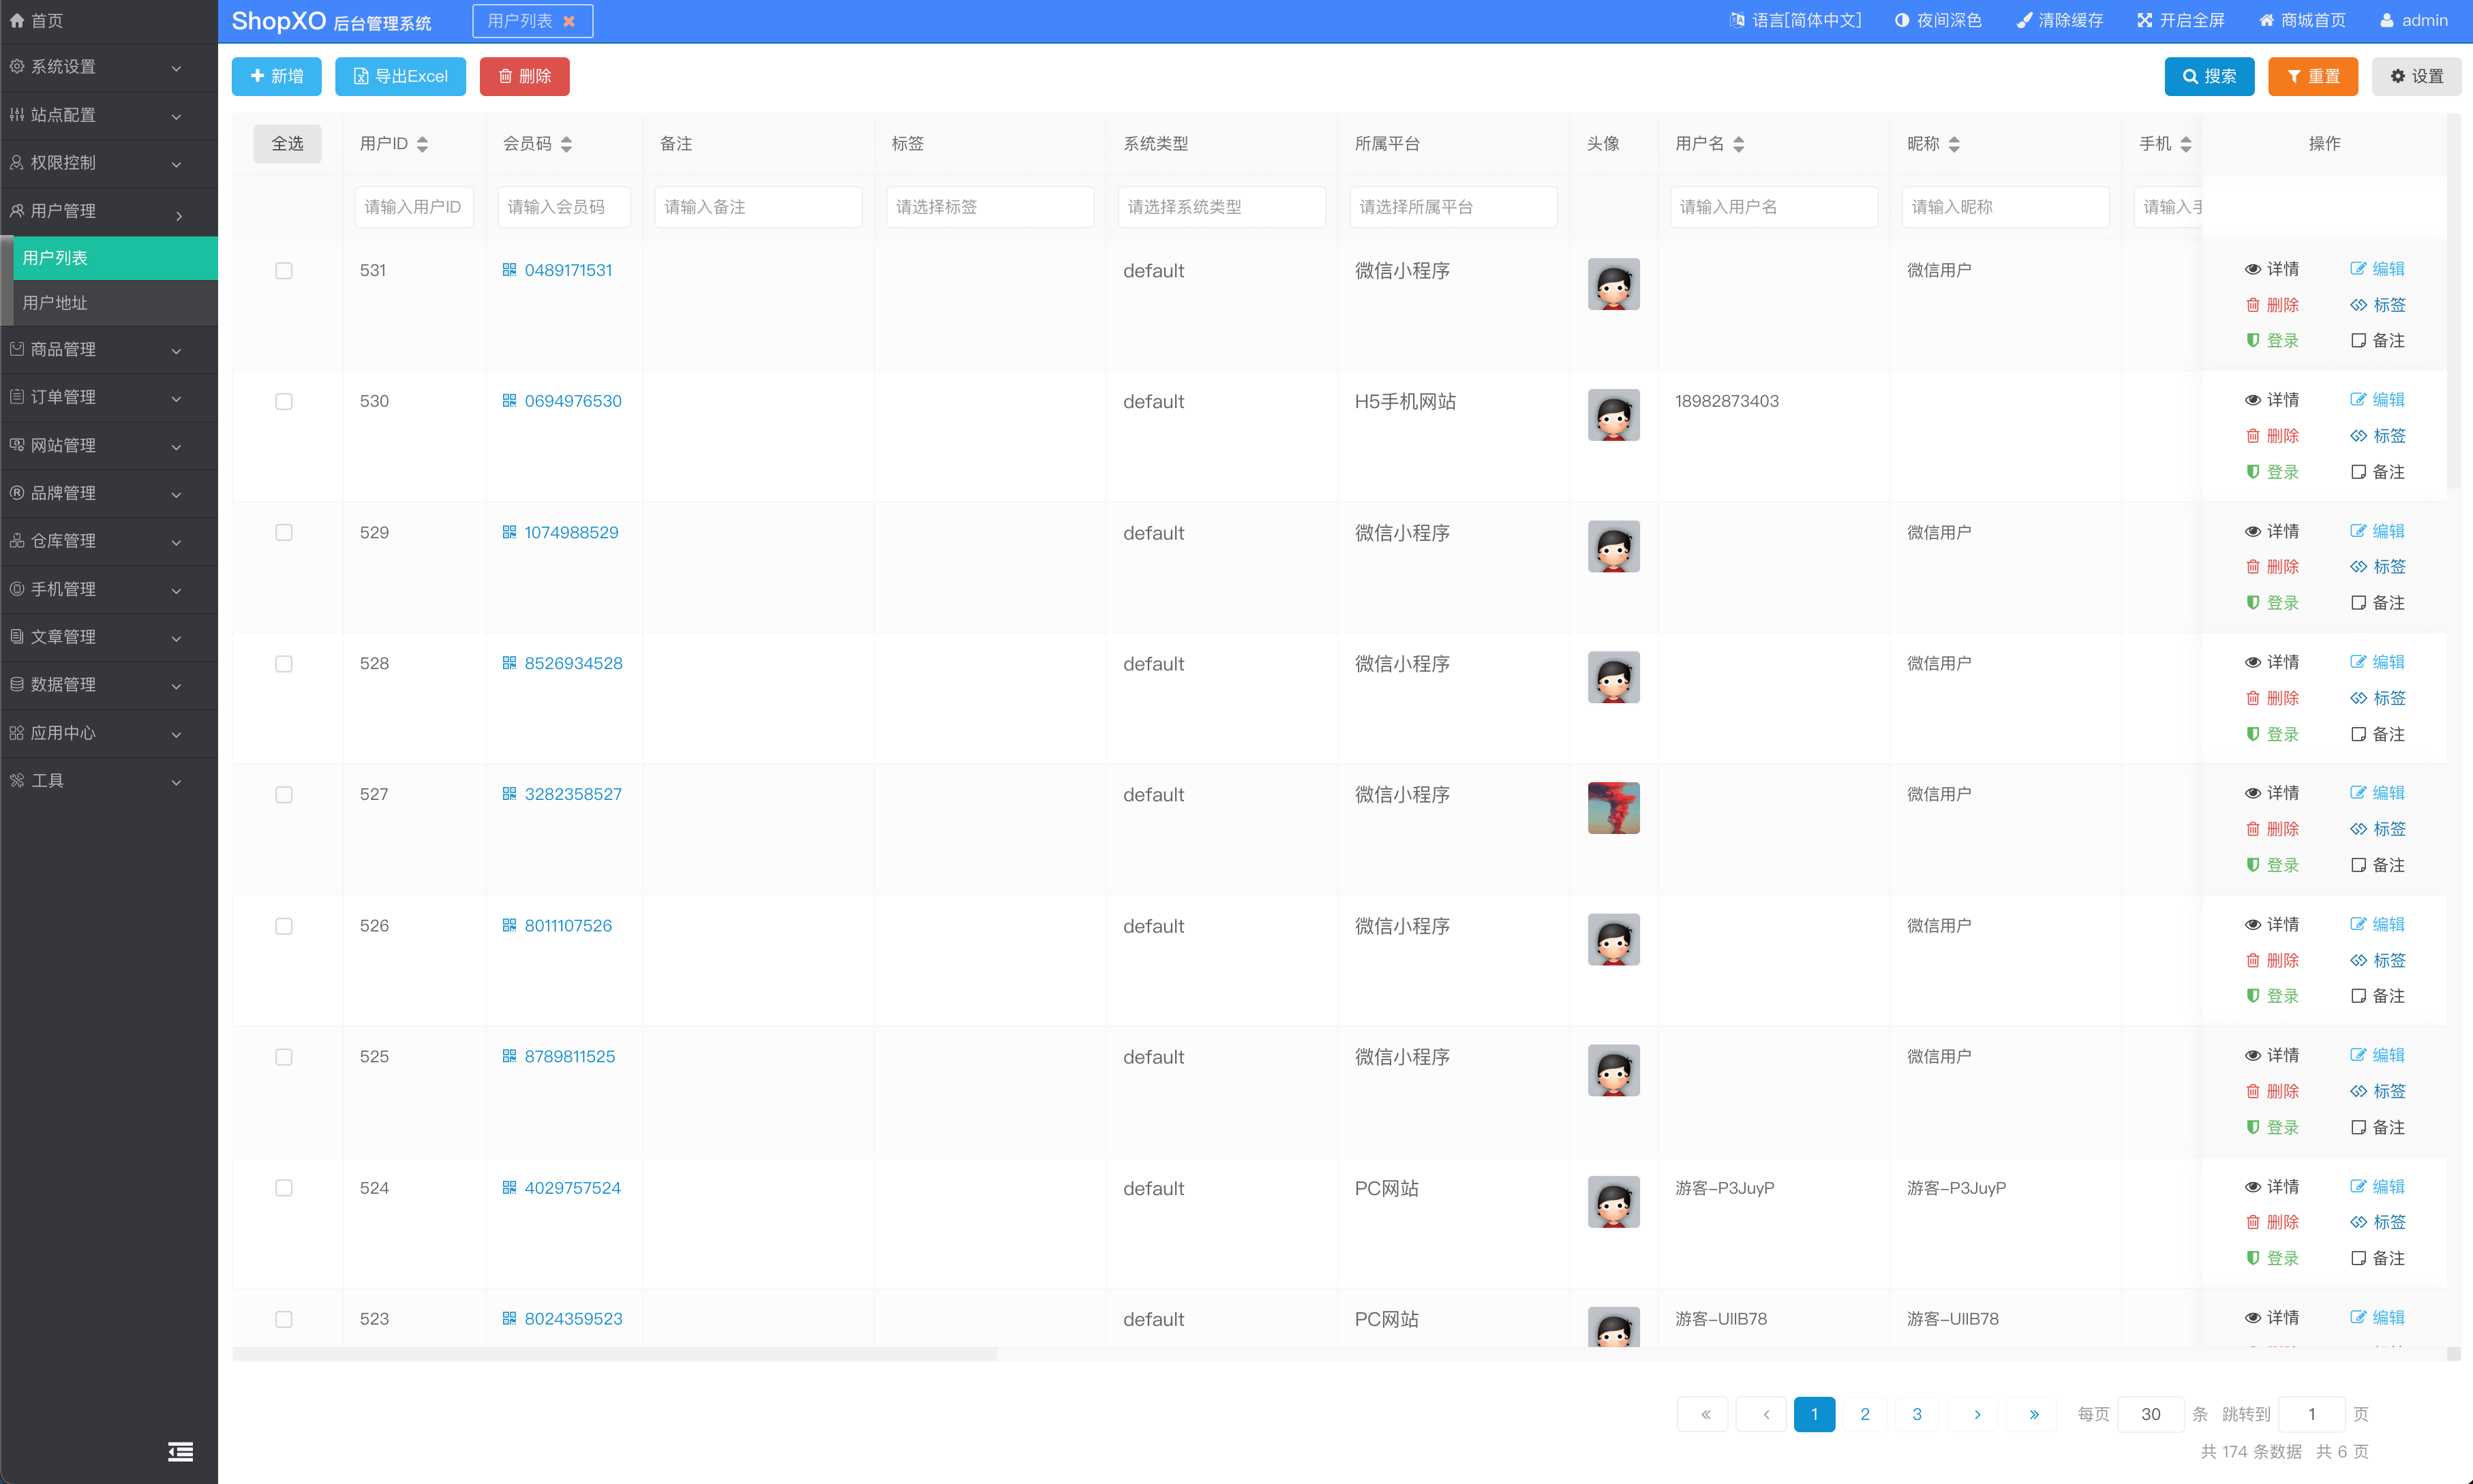Click the 详情 eye icon for user 530
Screen dimensions: 2473x1484
click(x=2253, y=400)
